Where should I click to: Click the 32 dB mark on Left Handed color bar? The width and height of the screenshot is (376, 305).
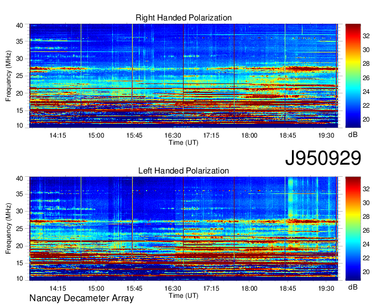tap(366, 190)
